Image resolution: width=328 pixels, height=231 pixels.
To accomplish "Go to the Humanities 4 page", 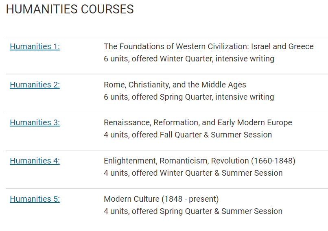I will pyautogui.click(x=35, y=161).
